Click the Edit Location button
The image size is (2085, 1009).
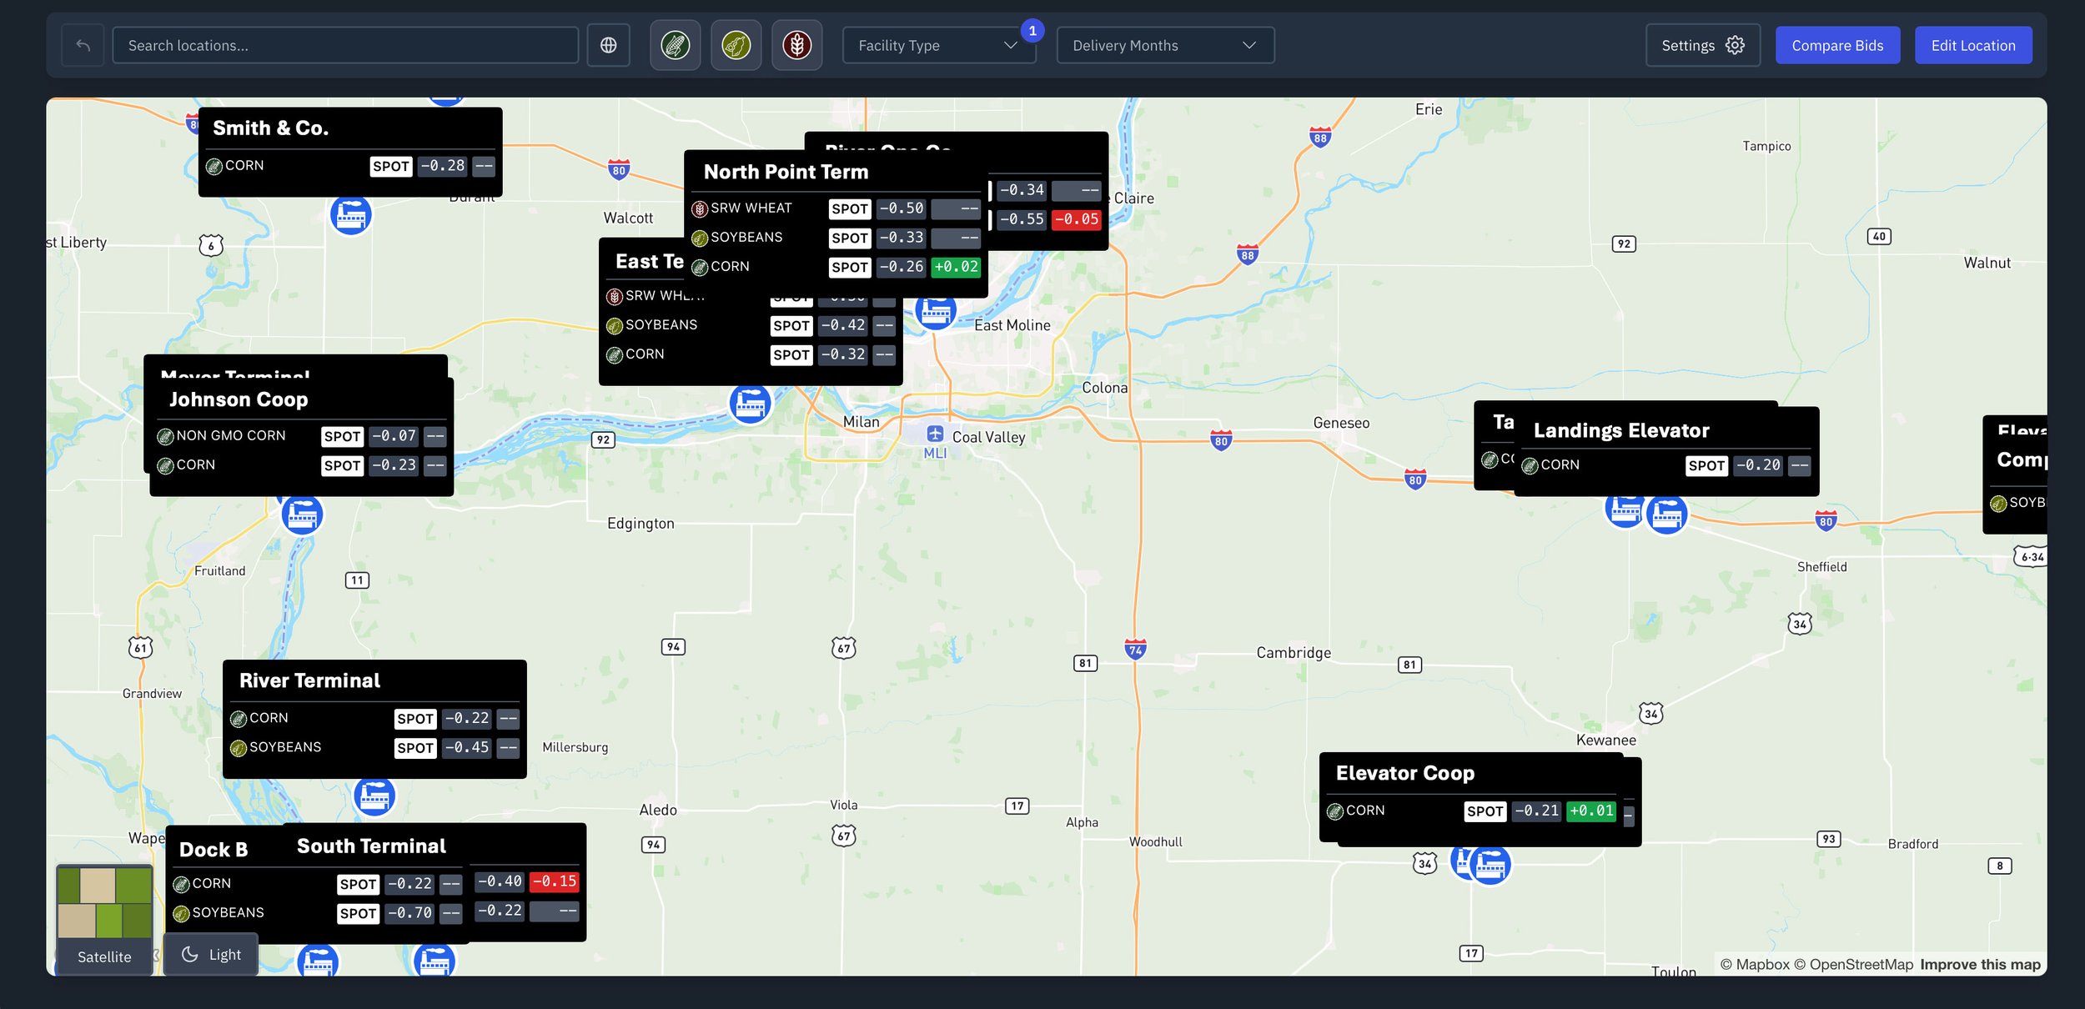[x=1973, y=45]
